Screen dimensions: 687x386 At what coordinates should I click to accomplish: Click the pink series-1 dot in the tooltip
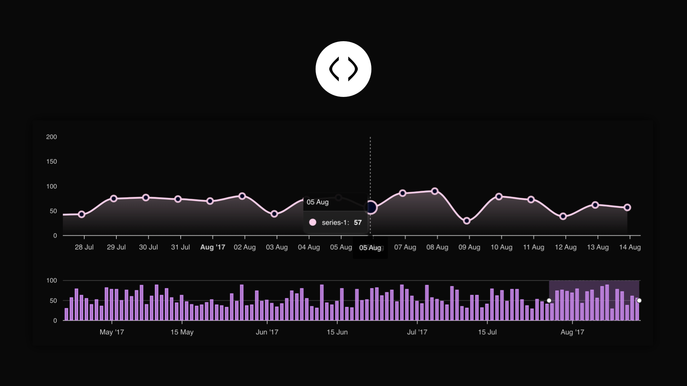312,222
